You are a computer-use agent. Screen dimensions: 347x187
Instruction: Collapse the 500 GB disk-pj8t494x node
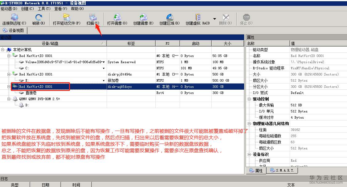point(9,74)
